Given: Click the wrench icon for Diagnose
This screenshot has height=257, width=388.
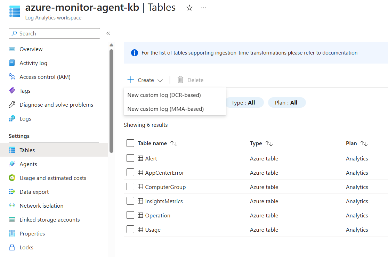Looking at the screenshot, I should point(12,105).
